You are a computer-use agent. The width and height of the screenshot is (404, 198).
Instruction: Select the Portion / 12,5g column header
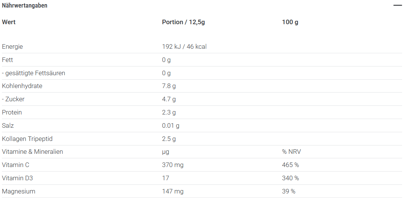pos(183,22)
